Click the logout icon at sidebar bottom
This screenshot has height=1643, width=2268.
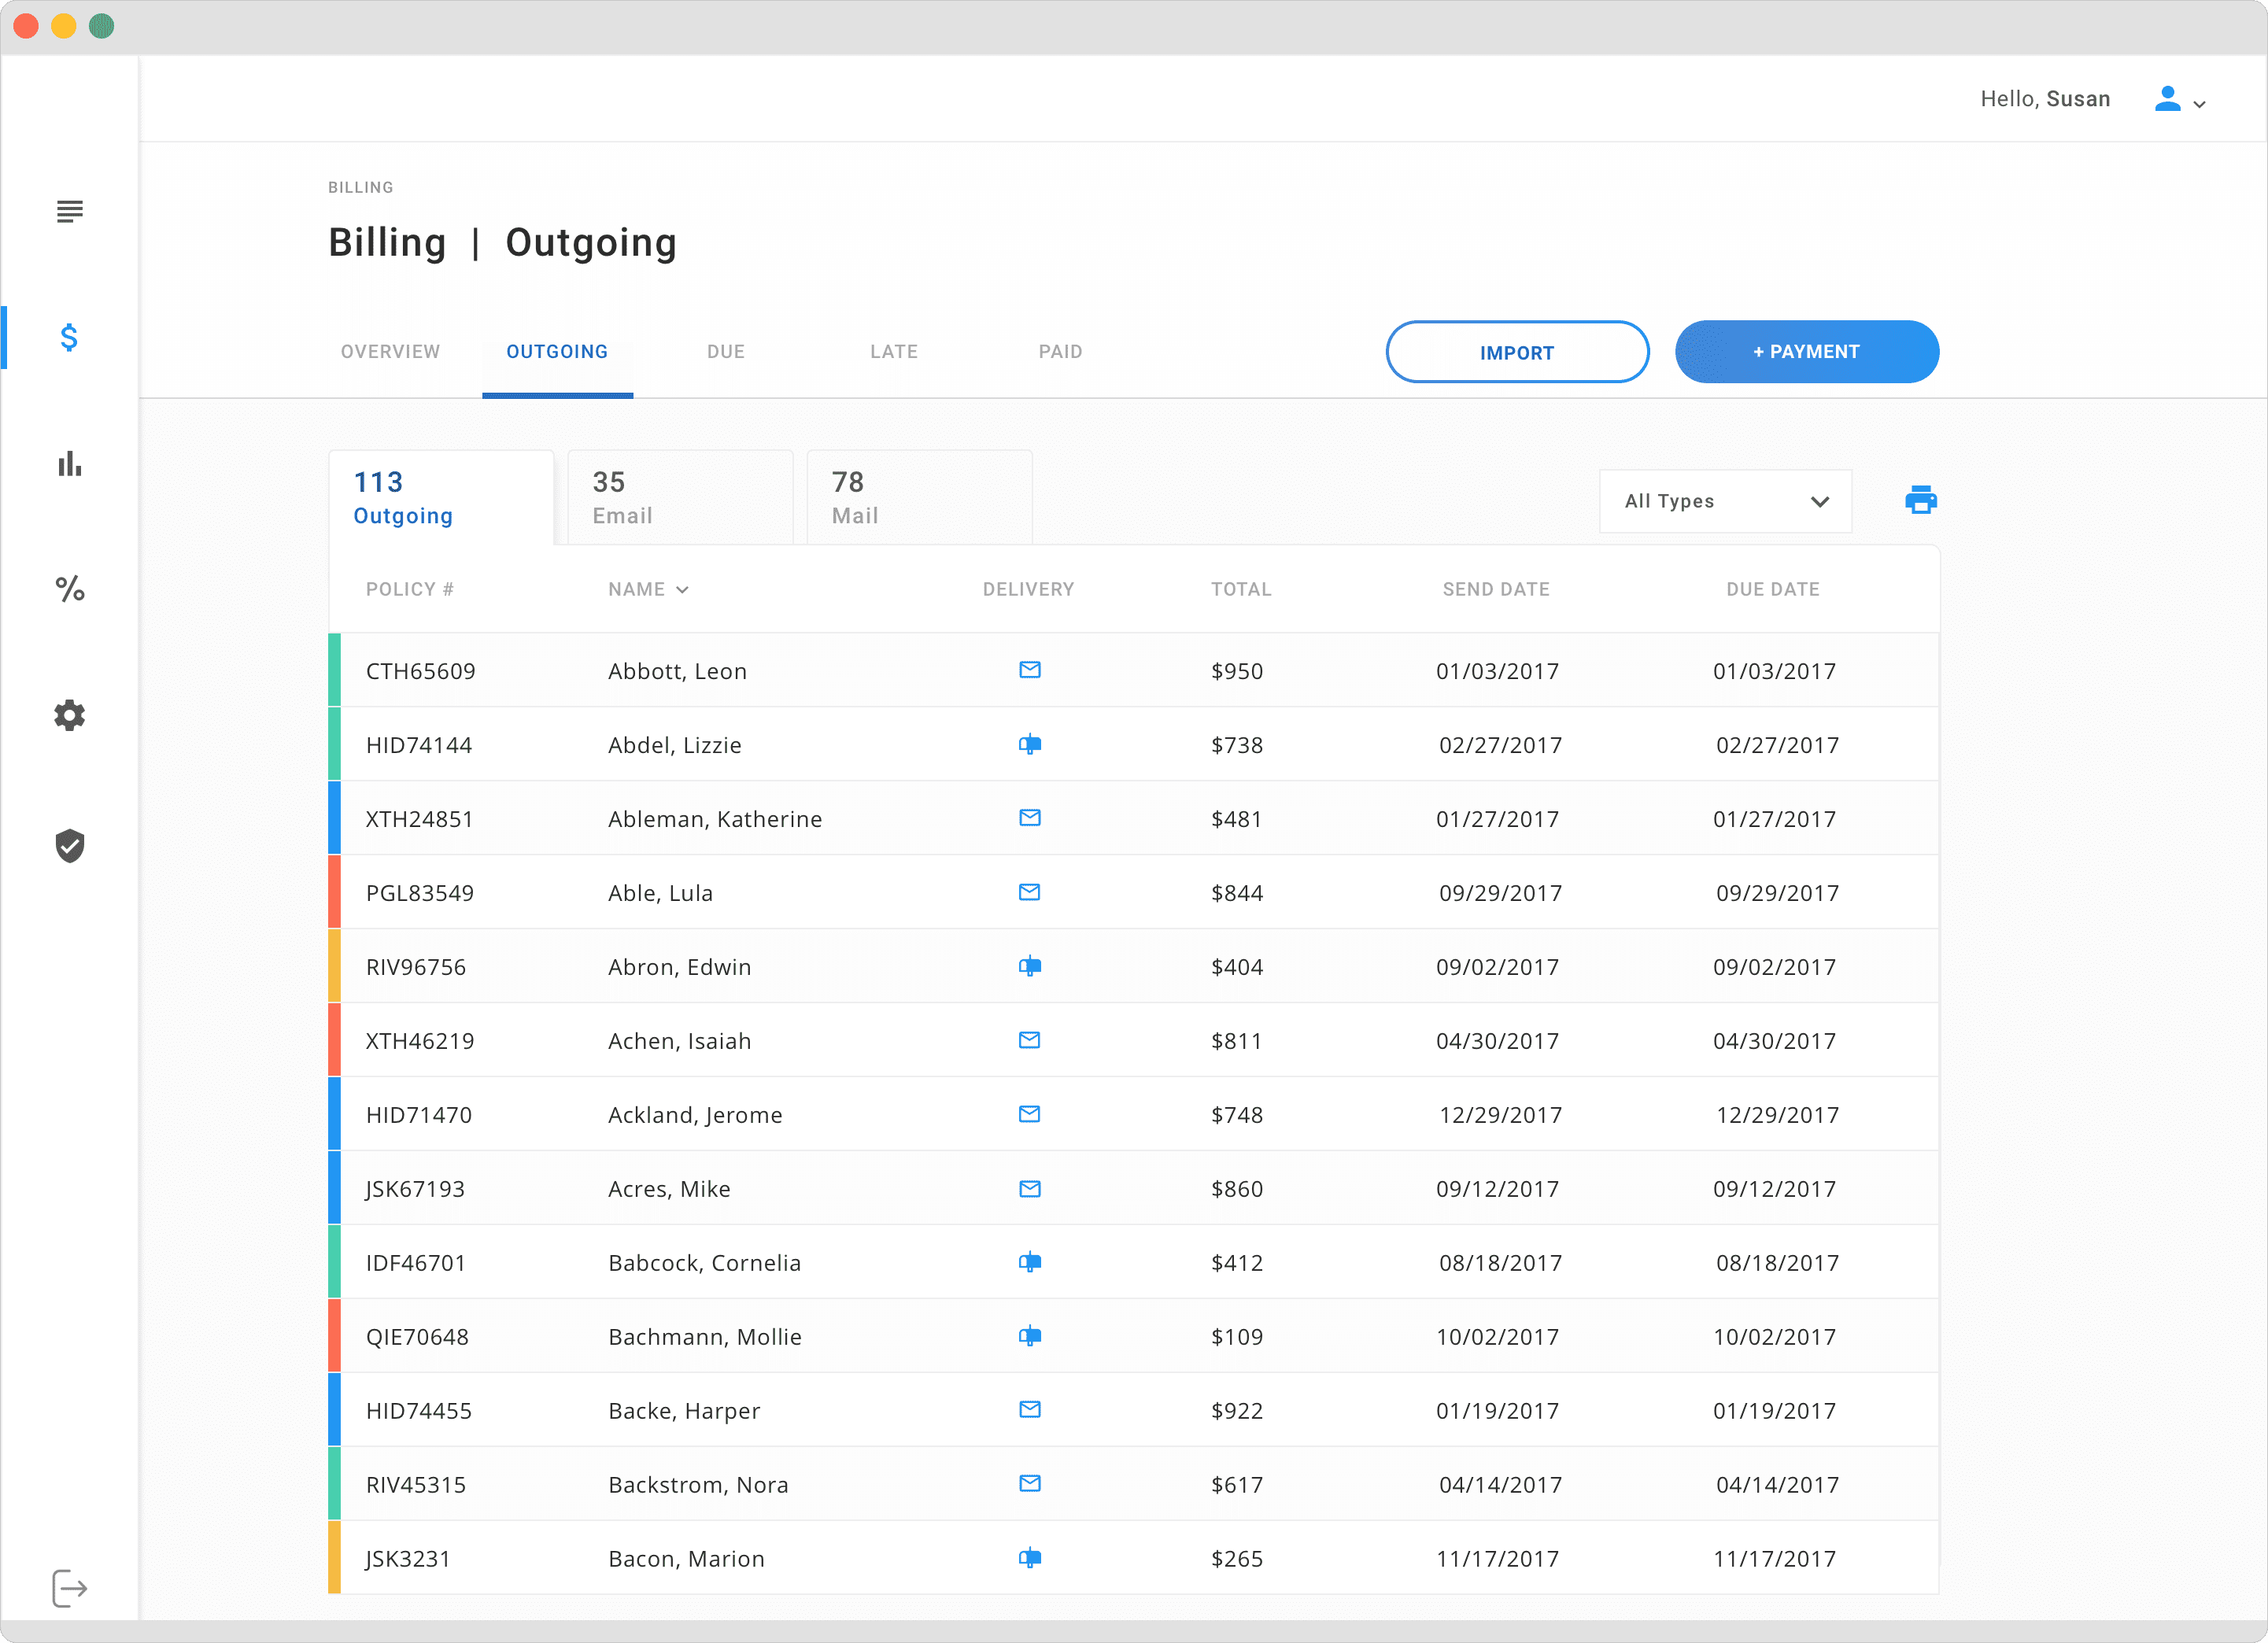[x=69, y=1587]
